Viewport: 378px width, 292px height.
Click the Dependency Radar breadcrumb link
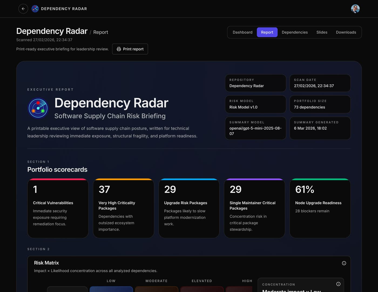52,31
